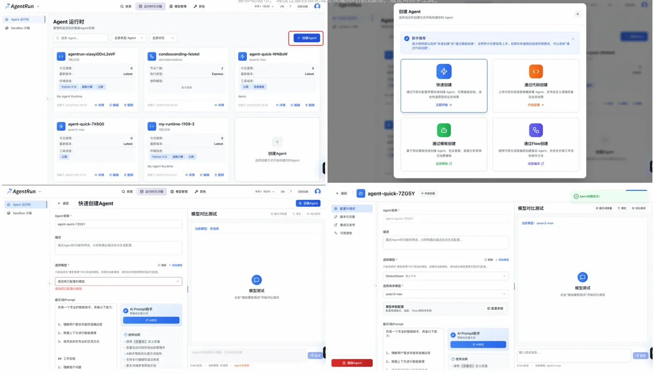Click 提示词变量 on the agent-quick-7ZG5Y page
Viewport: 654px width, 374px height.
pos(604,208)
